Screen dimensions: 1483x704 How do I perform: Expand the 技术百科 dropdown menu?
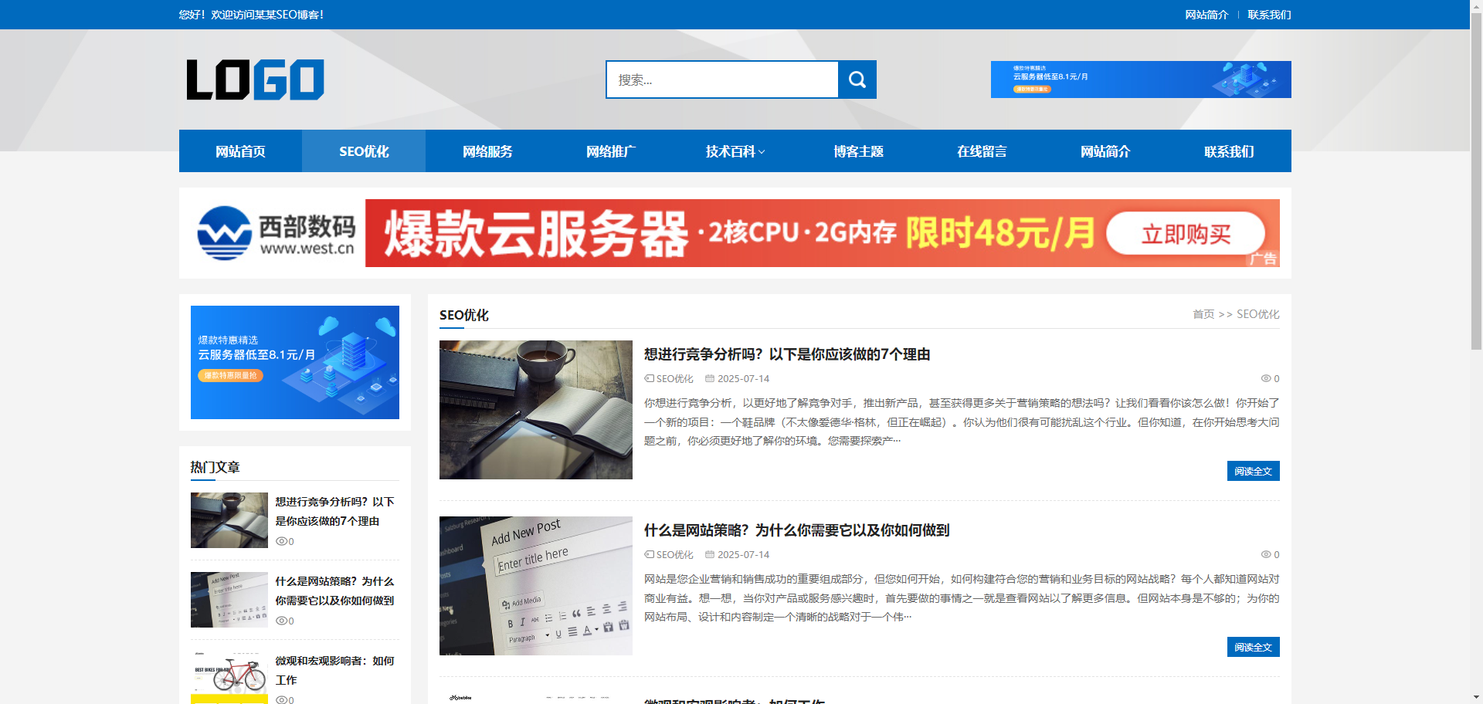click(735, 151)
